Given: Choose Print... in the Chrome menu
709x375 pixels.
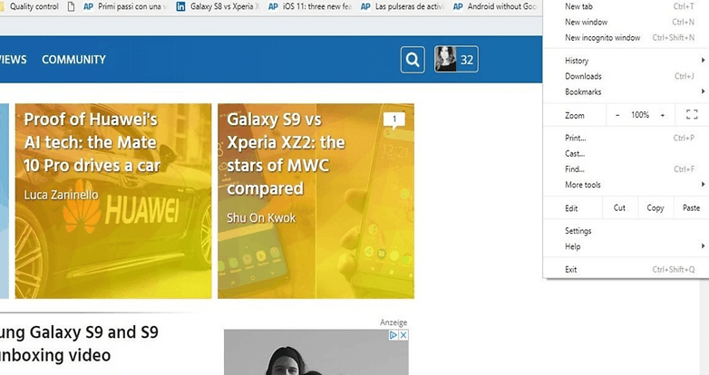Looking at the screenshot, I should point(626,139).
